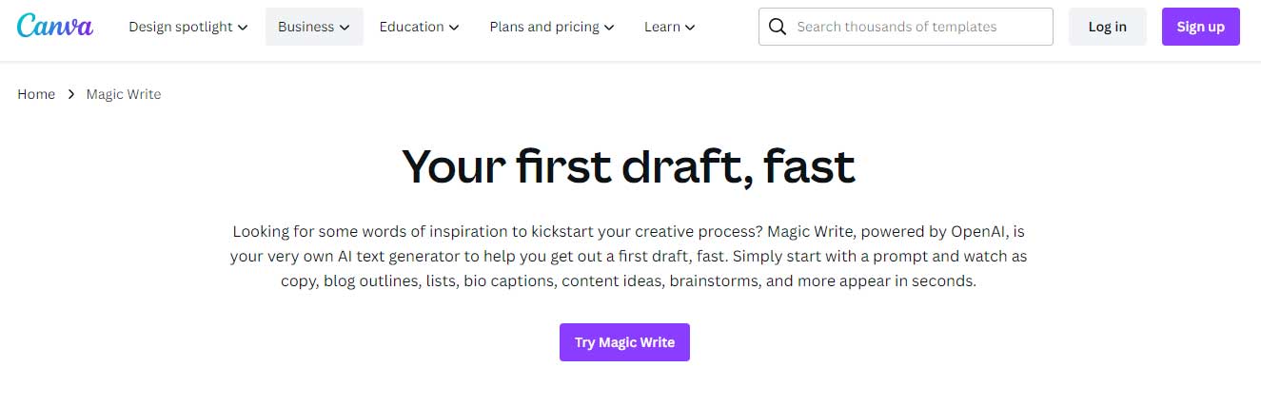
Task: Go to Home via breadcrumb link
Action: pos(36,94)
